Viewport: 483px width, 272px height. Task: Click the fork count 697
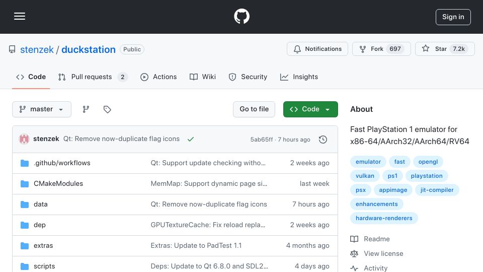395,49
